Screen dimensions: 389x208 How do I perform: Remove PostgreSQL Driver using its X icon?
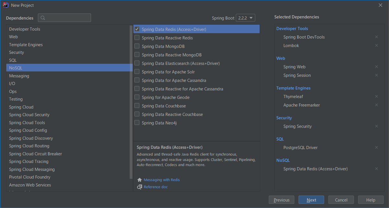coord(376,147)
